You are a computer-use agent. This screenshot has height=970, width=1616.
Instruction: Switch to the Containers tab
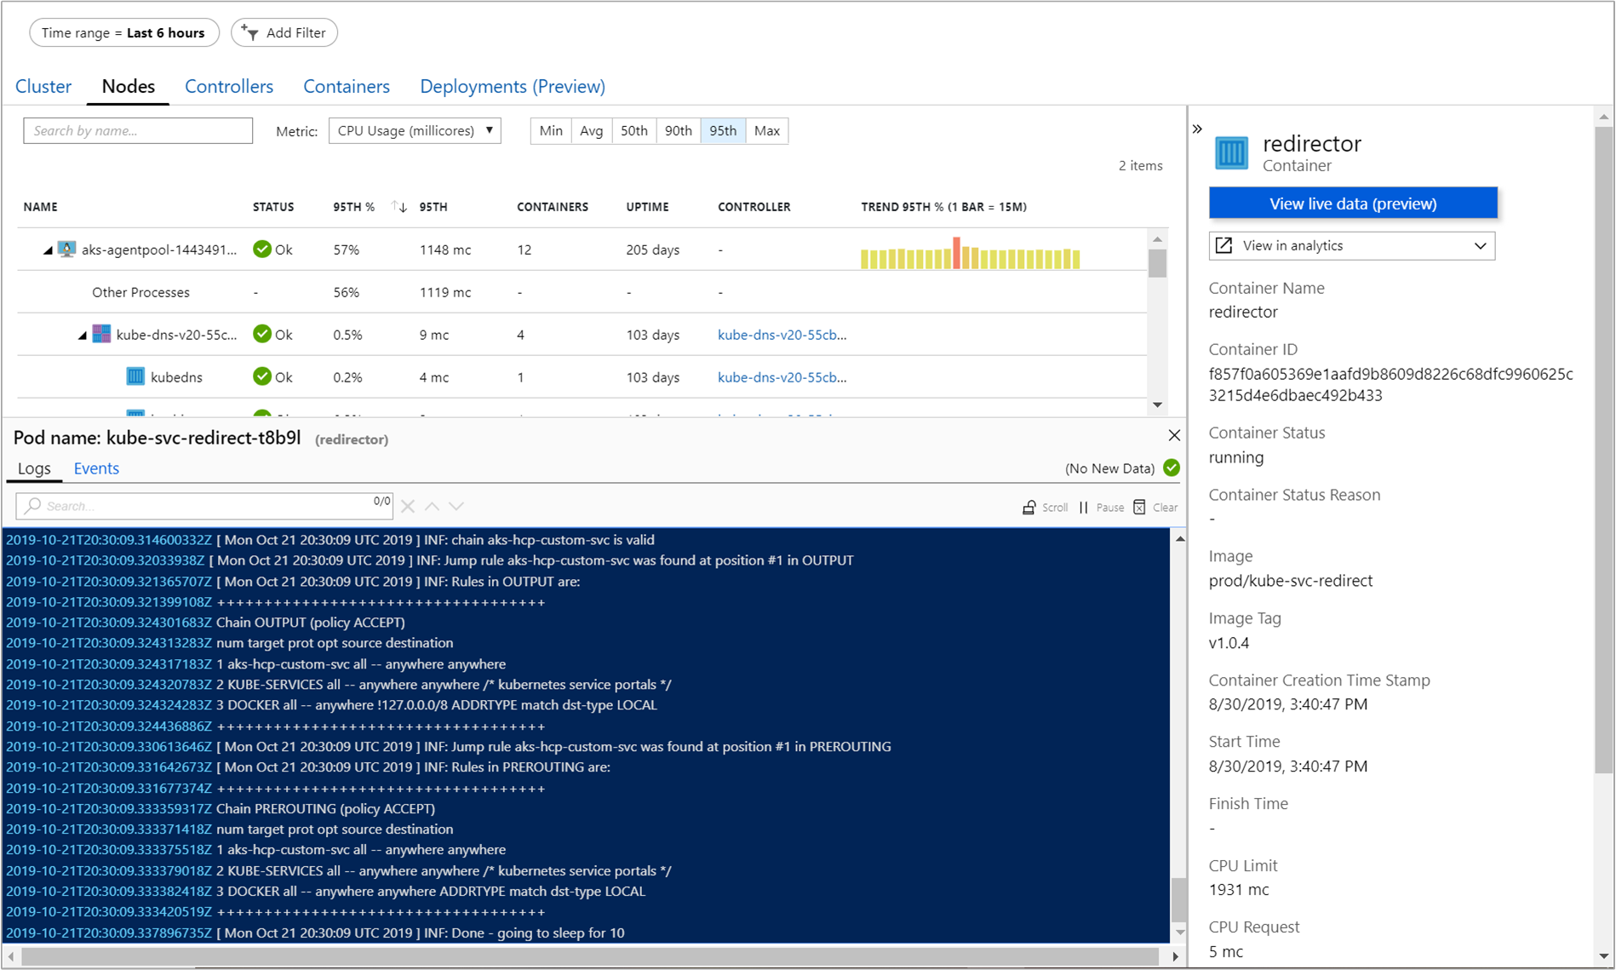346,87
